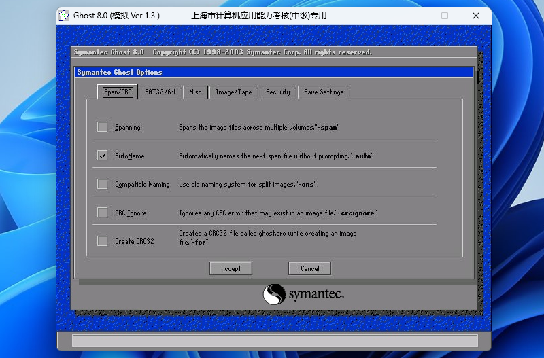Click the empty status bar field at bottom
Viewport: 544px width, 358px height.
click(x=275, y=340)
